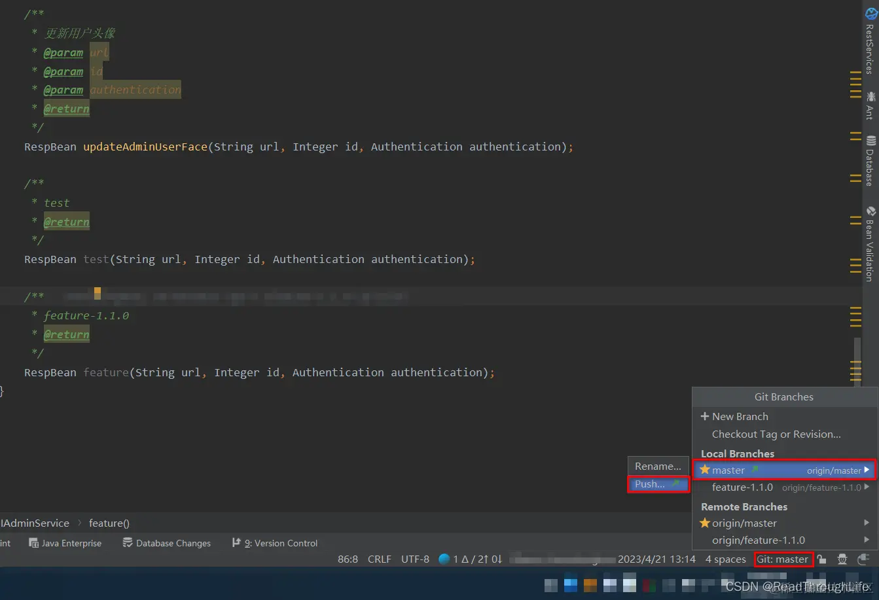Click the @param url doc tag
This screenshot has width=879, height=600.
pos(77,52)
